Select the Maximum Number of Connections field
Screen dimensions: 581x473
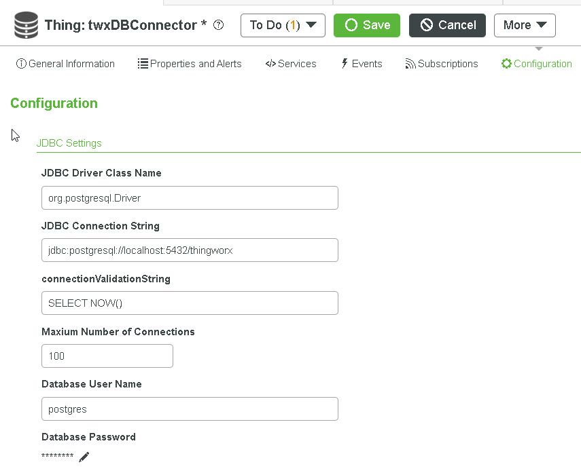point(107,356)
